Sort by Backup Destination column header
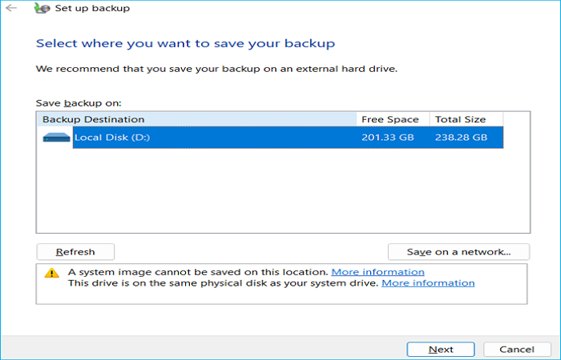This screenshot has width=561, height=360. click(197, 119)
